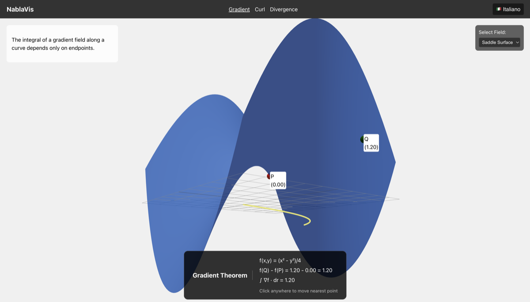Switch to the Curl tab
Viewport: 530px width, 302px height.
(260, 9)
